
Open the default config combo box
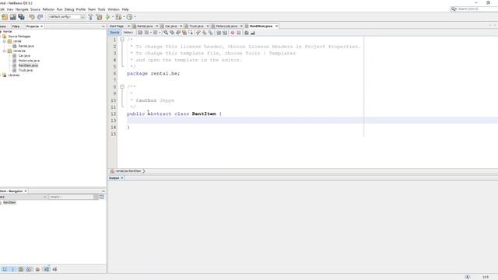66,17
